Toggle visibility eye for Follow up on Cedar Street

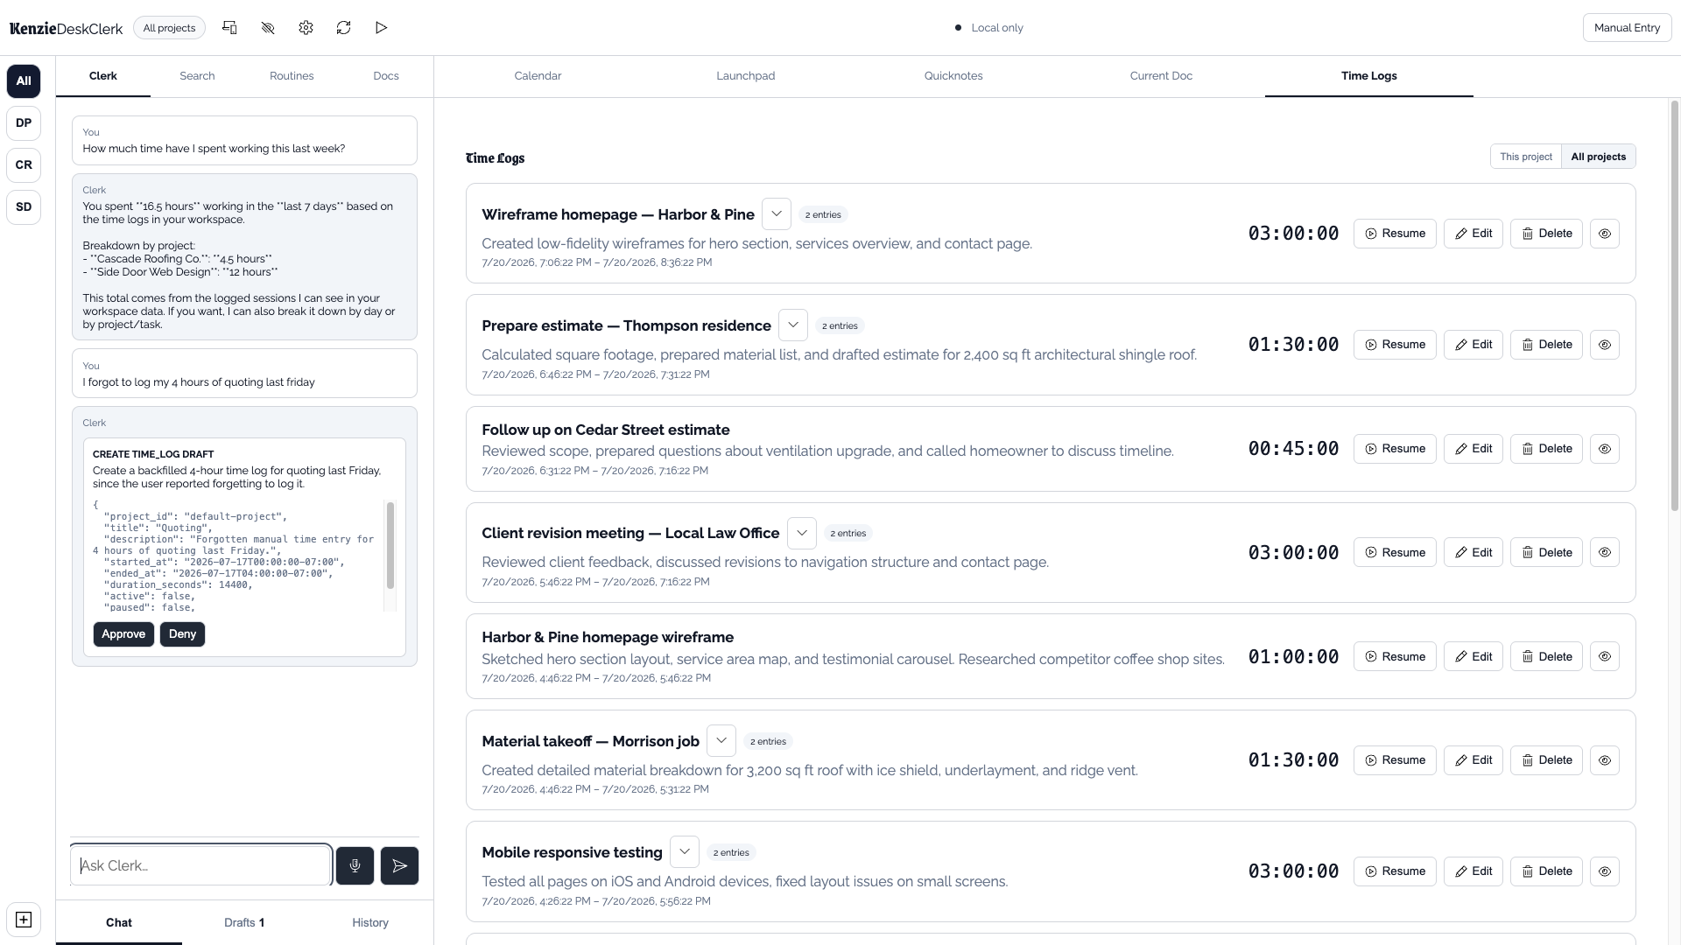pos(1605,449)
